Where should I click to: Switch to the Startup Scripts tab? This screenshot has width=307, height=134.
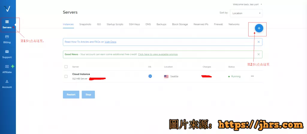click(x=115, y=24)
